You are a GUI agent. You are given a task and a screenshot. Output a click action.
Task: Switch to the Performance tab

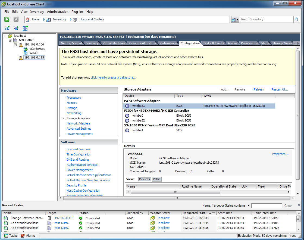(168, 43)
